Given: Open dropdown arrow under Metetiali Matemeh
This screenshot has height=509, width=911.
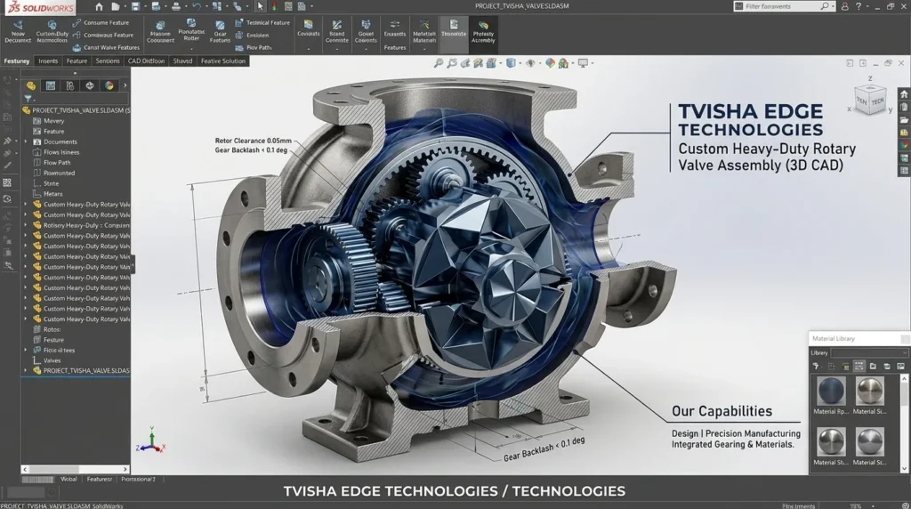Looking at the screenshot, I should (424, 50).
